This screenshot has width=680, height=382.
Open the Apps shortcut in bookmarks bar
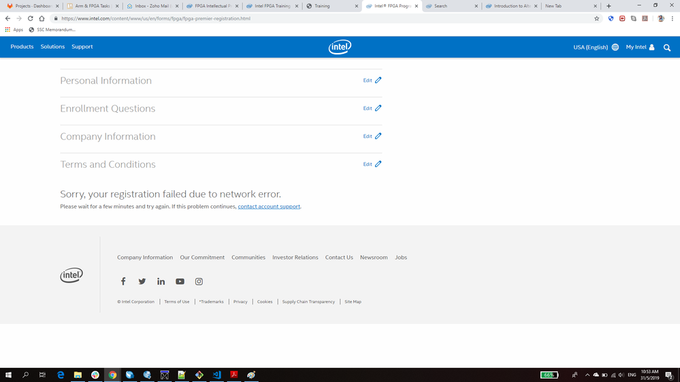point(14,30)
